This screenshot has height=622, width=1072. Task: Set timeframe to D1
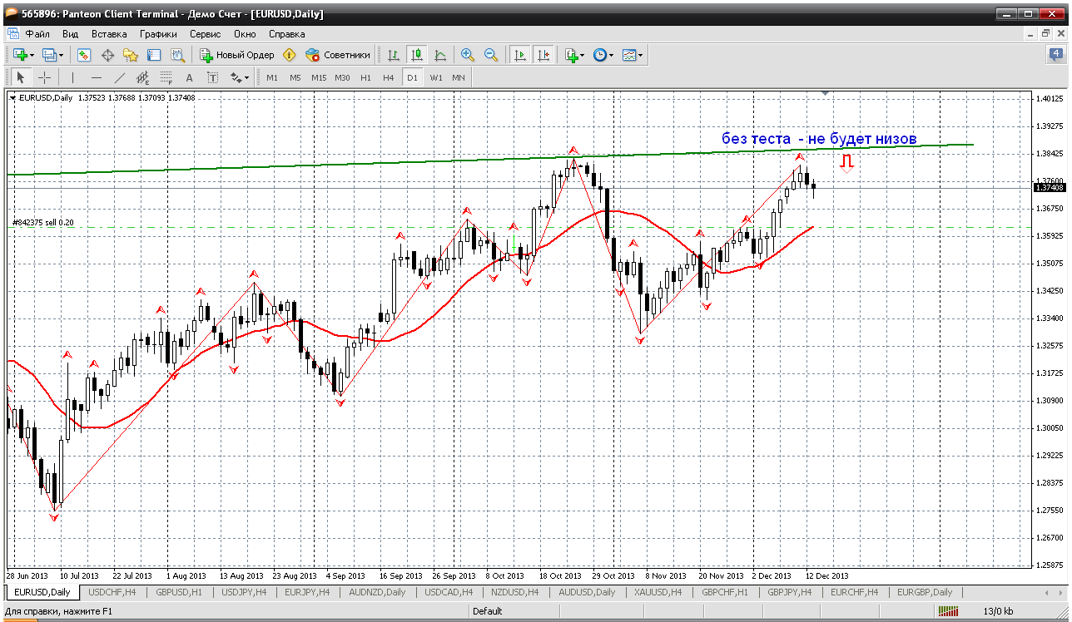pyautogui.click(x=412, y=77)
